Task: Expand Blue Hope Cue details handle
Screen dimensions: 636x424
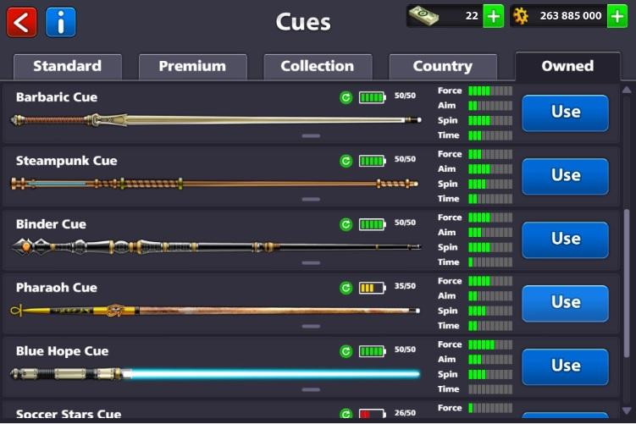Action: click(311, 389)
